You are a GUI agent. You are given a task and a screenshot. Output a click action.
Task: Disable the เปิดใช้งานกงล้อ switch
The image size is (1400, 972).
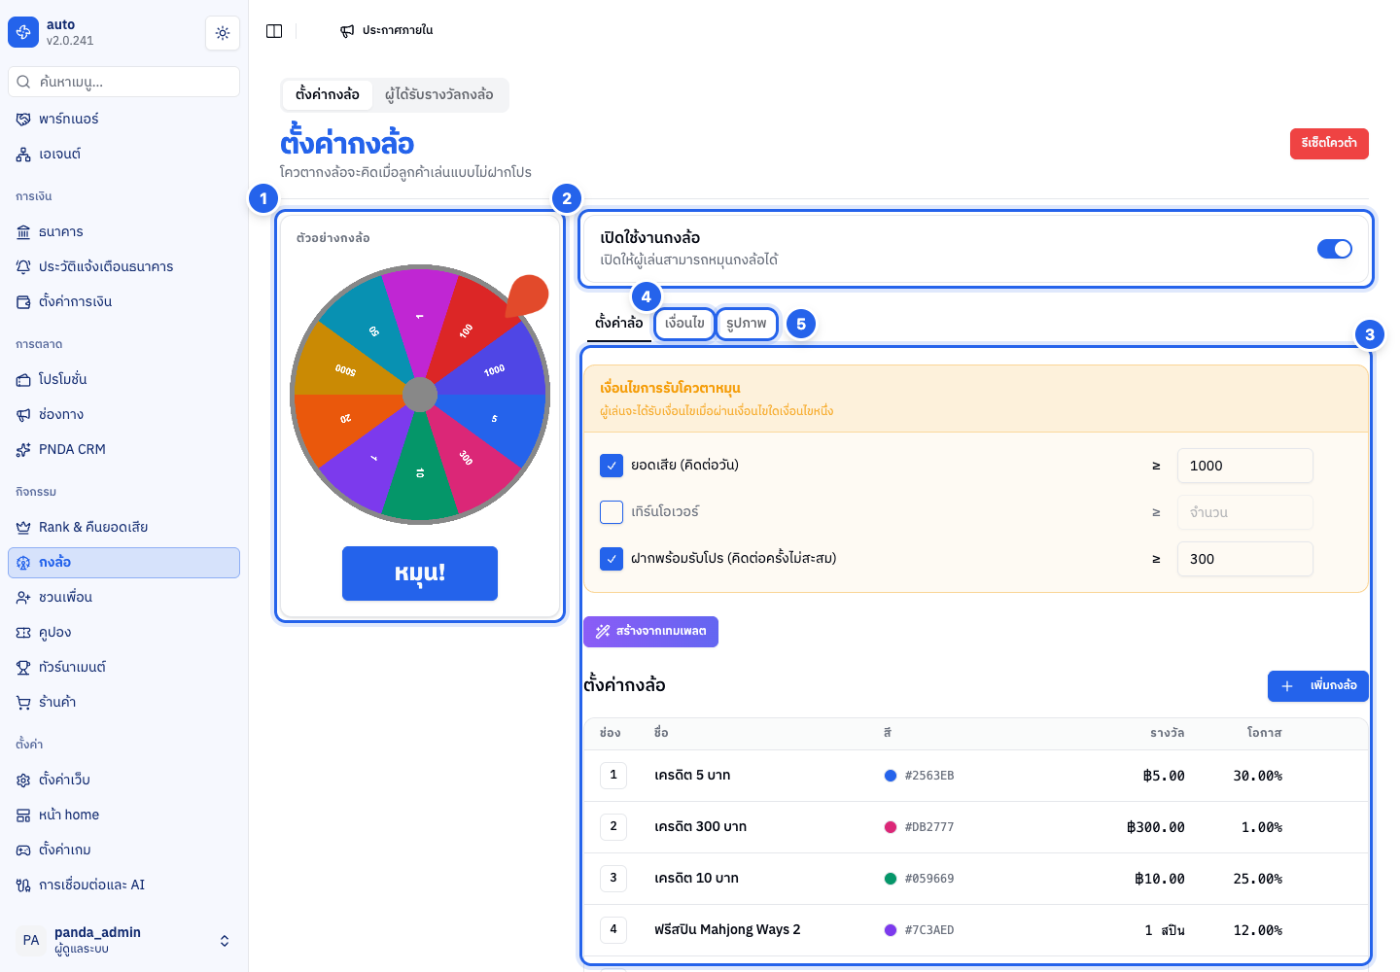tap(1334, 250)
